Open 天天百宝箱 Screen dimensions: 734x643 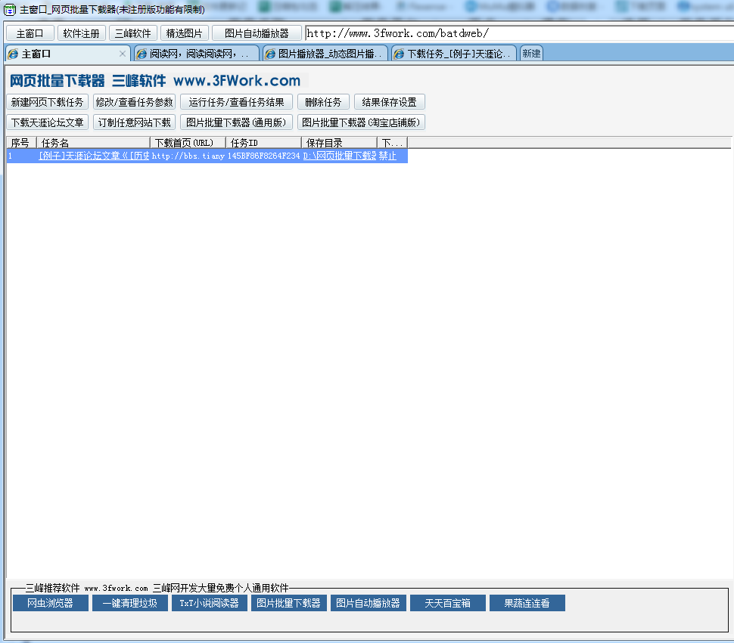448,603
